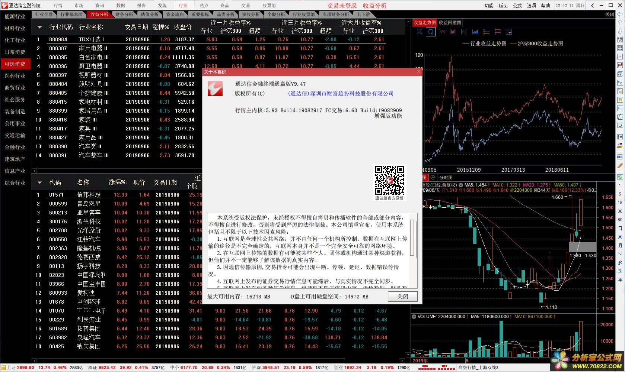
Task: Switch to 资金流向 sub-tab
Action: [x=175, y=14]
